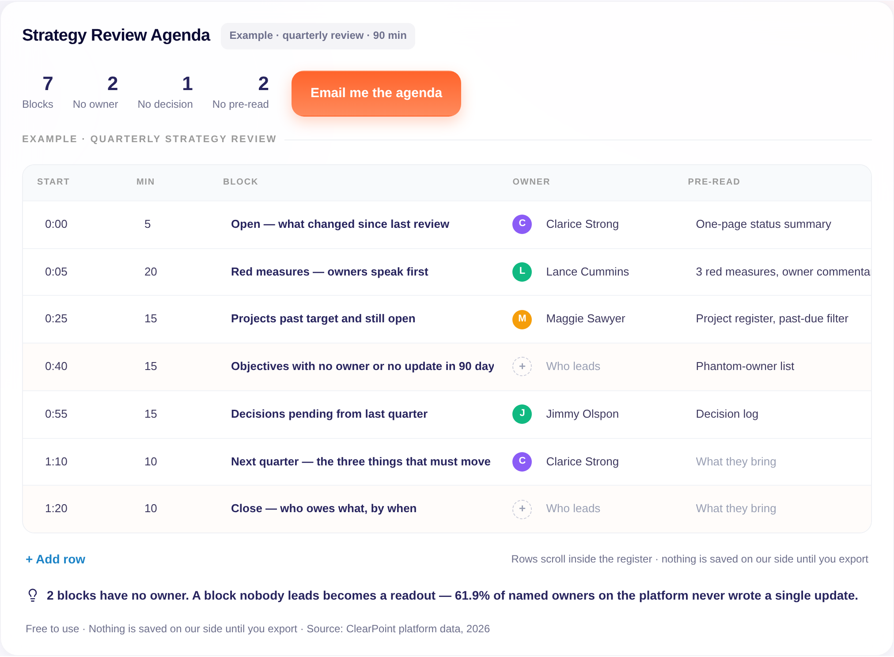Click start time 0:40
The image size is (894, 657).
(56, 366)
